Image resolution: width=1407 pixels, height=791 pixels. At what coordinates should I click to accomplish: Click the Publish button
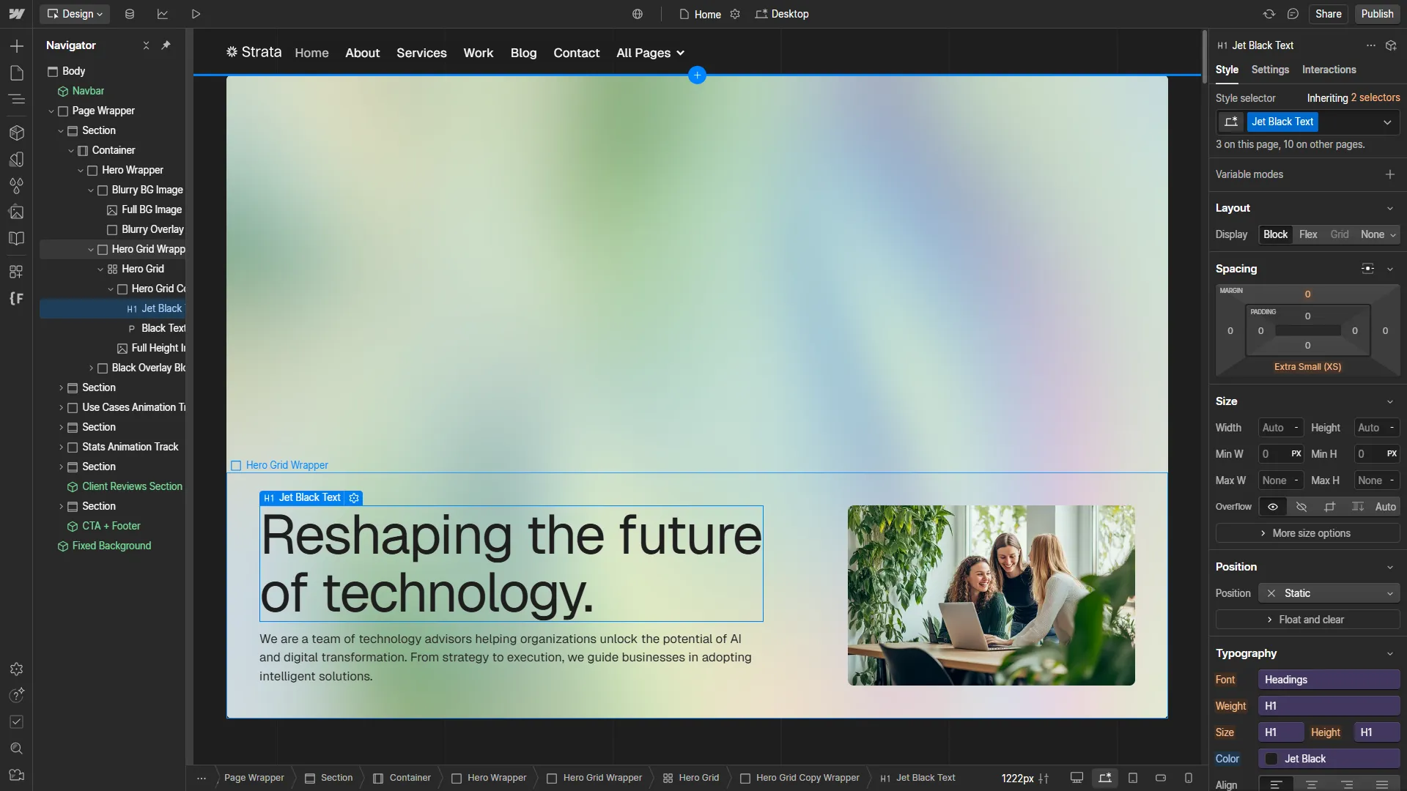tap(1376, 14)
